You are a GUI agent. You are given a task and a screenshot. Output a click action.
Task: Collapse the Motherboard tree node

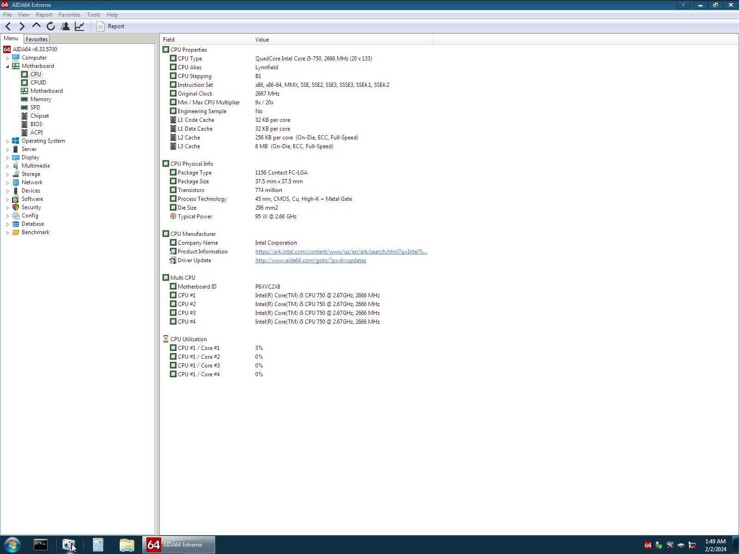pyautogui.click(x=7, y=66)
